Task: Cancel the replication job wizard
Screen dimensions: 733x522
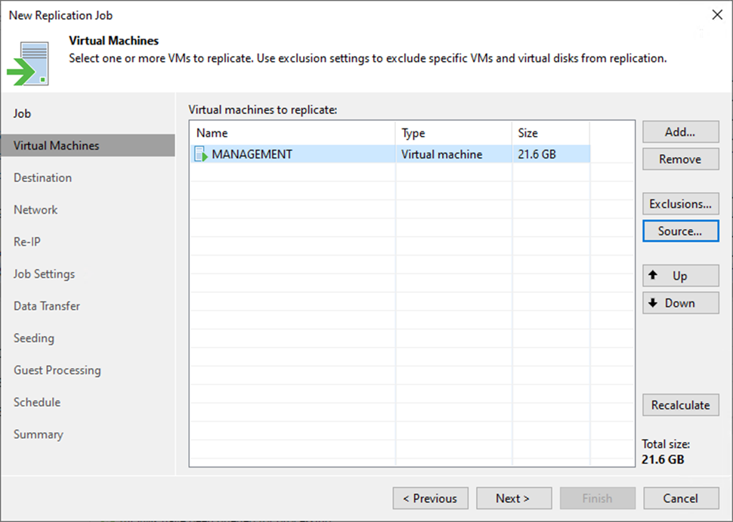Action: point(680,499)
